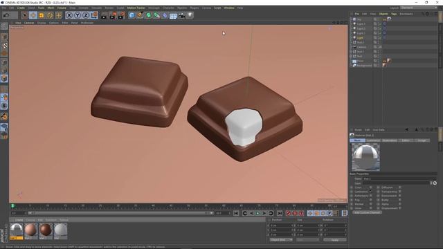
Task: Select the Camera object
Action: click(x=361, y=47)
